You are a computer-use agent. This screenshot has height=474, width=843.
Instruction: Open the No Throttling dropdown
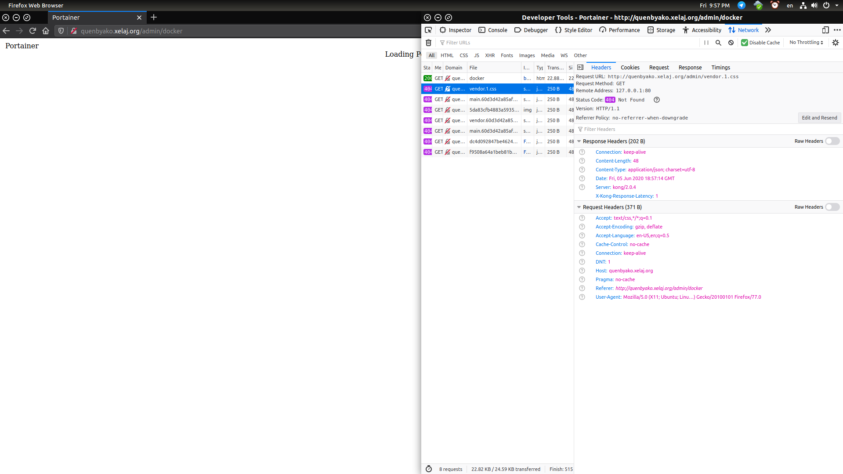(806, 42)
